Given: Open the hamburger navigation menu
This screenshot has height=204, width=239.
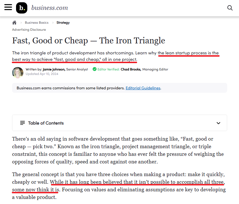Looking at the screenshot, I should pos(8,8).
